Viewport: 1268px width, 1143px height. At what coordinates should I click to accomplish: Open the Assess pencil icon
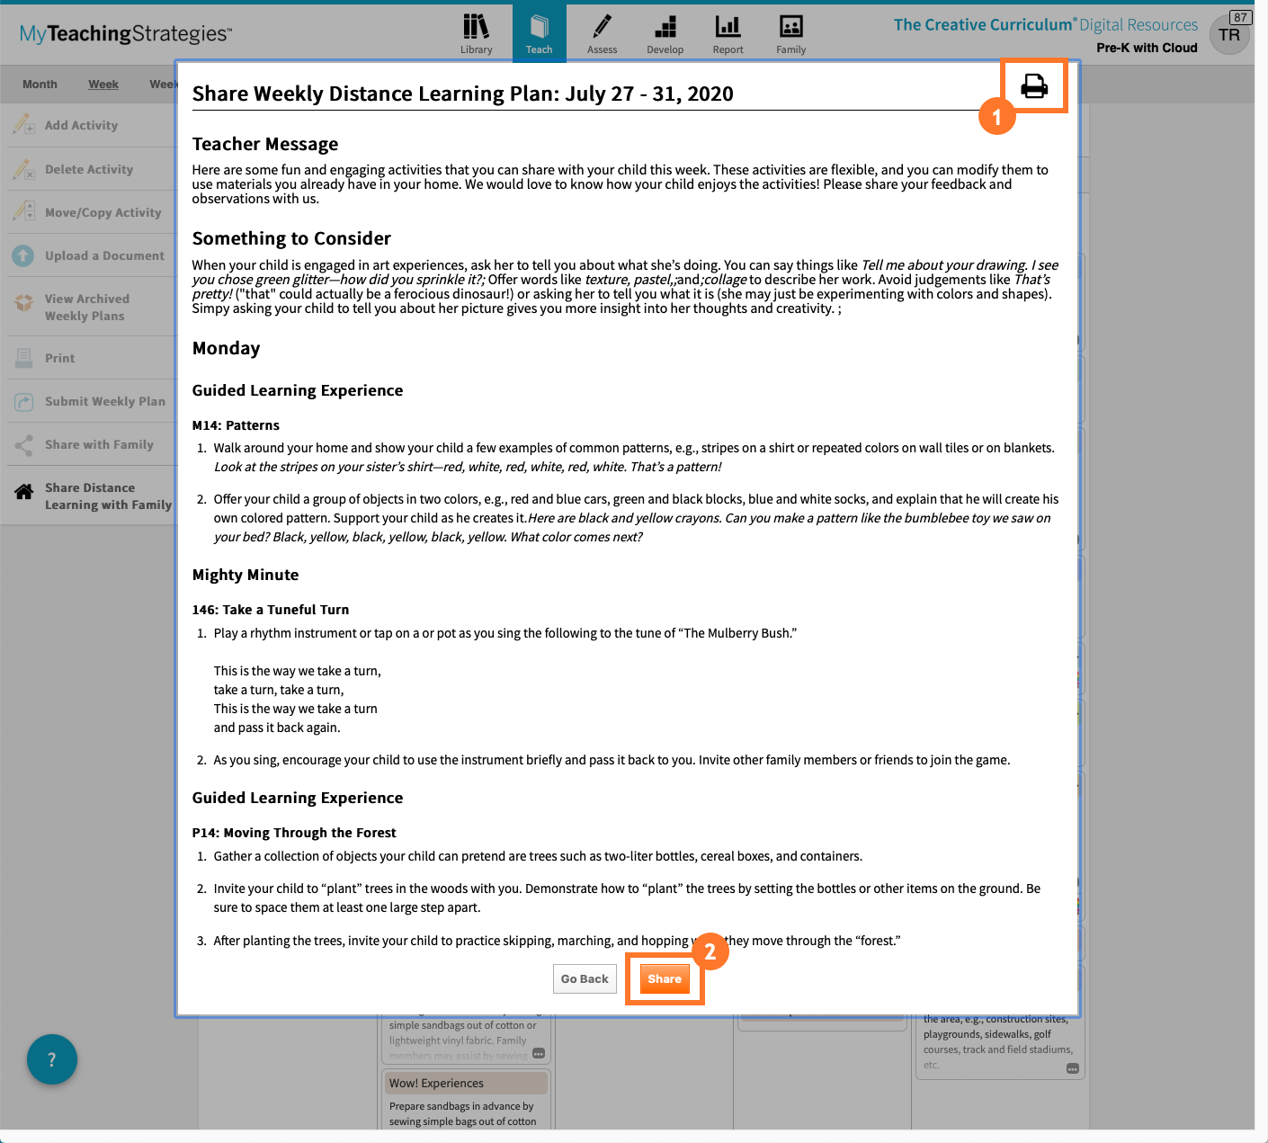point(602,26)
